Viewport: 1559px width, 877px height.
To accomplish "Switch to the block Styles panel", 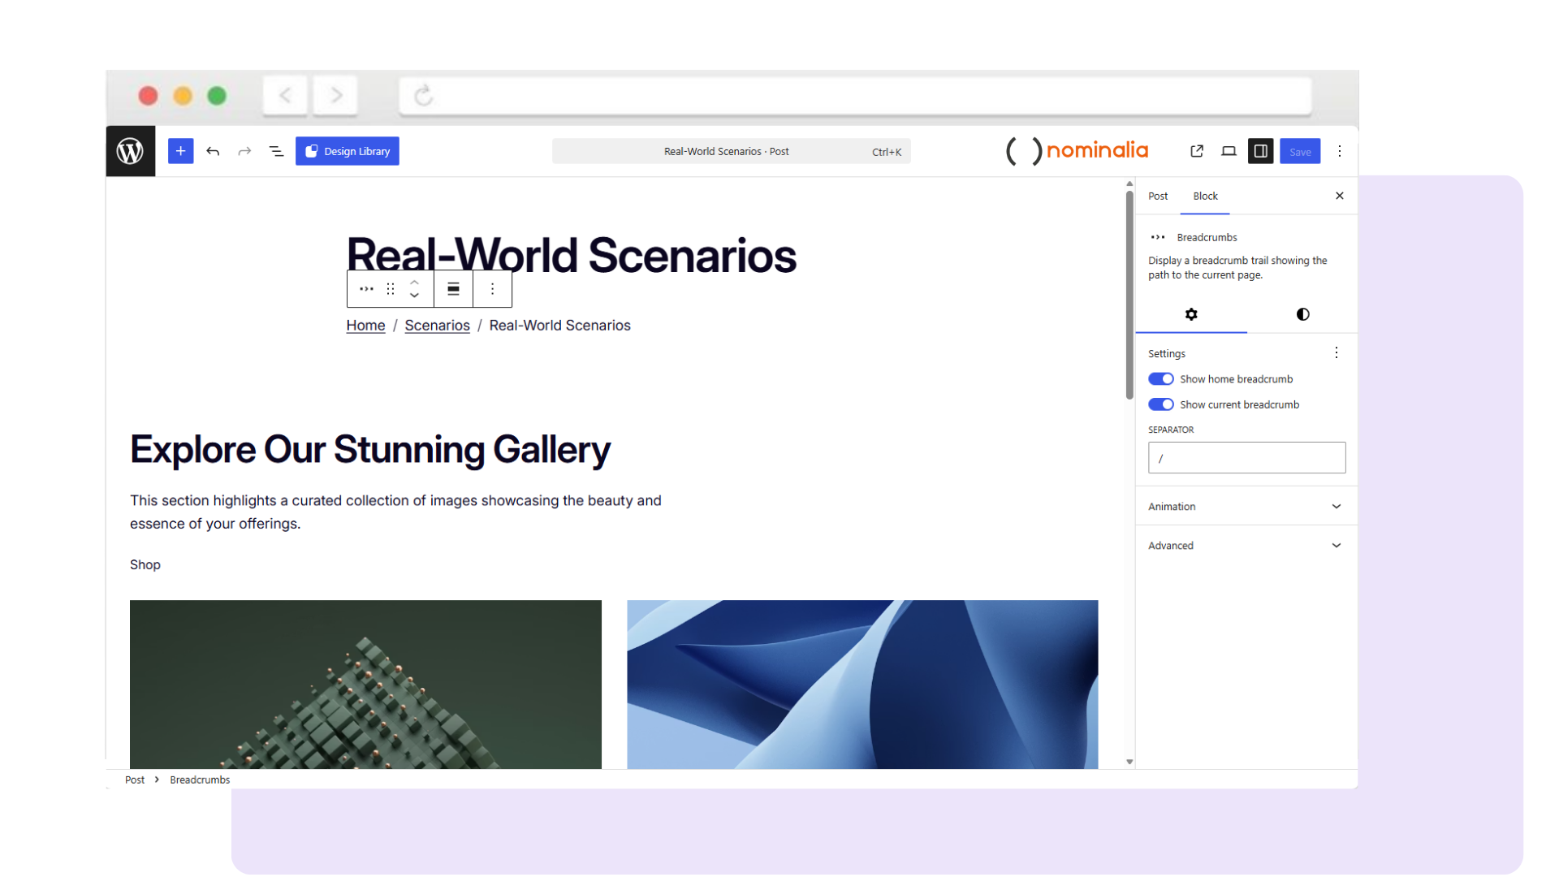I will (1302, 314).
